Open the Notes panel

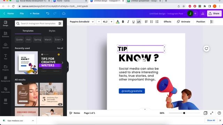(x=75, y=113)
